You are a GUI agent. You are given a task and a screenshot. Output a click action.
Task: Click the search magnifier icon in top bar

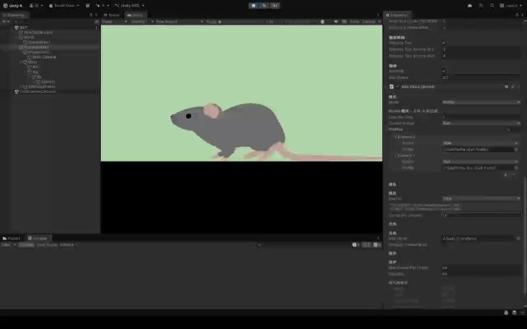point(492,6)
